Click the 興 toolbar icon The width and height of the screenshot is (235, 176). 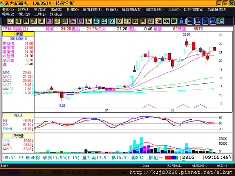pyautogui.click(x=143, y=21)
